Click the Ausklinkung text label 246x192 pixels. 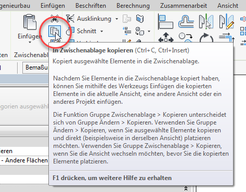94,19
